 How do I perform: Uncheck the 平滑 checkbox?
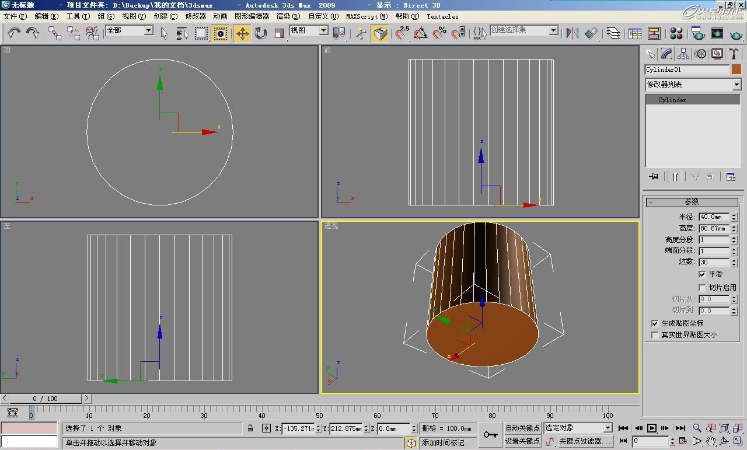coord(702,274)
